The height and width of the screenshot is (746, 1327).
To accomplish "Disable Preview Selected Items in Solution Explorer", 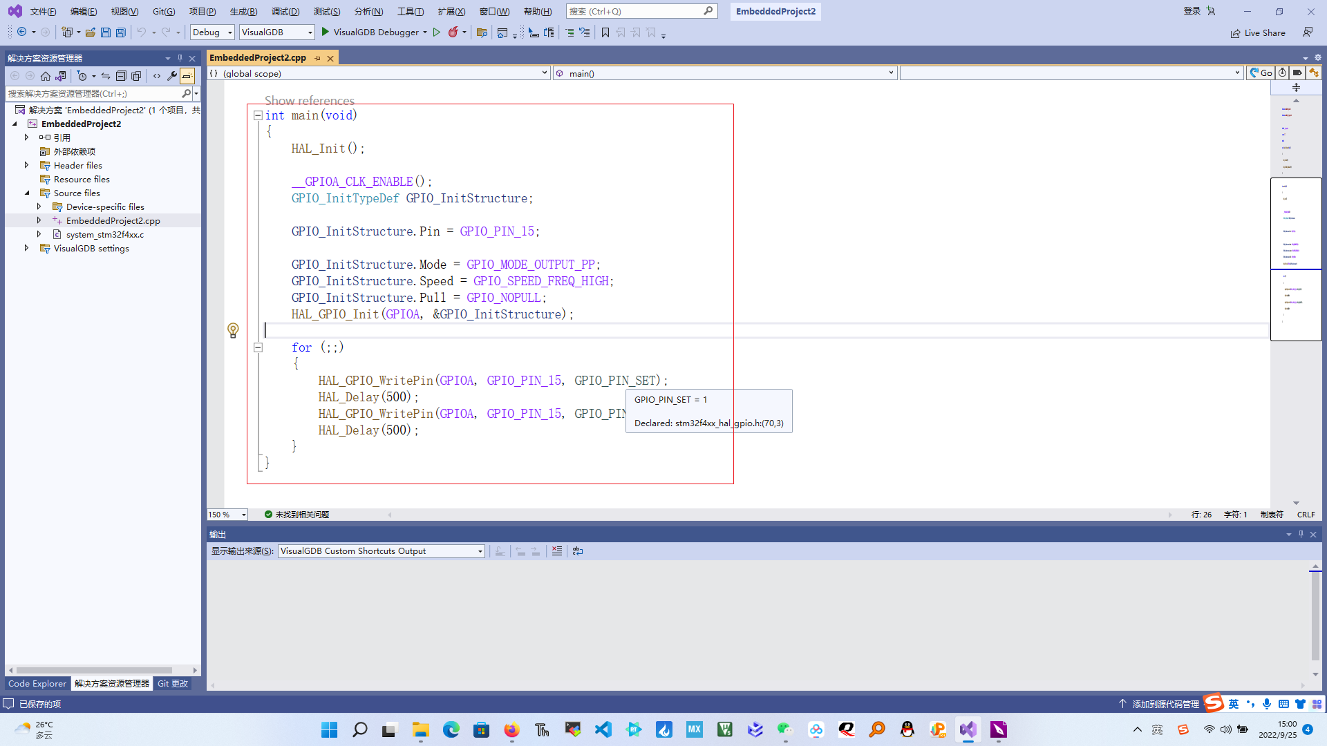I will (x=187, y=76).
